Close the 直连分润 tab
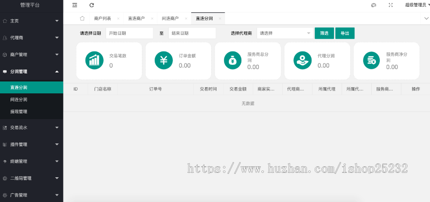This screenshot has width=430, height=202. tap(220, 19)
